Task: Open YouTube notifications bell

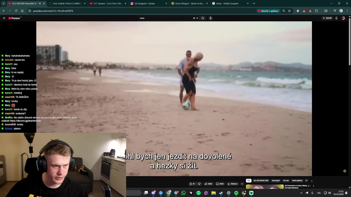Action: (x=336, y=18)
